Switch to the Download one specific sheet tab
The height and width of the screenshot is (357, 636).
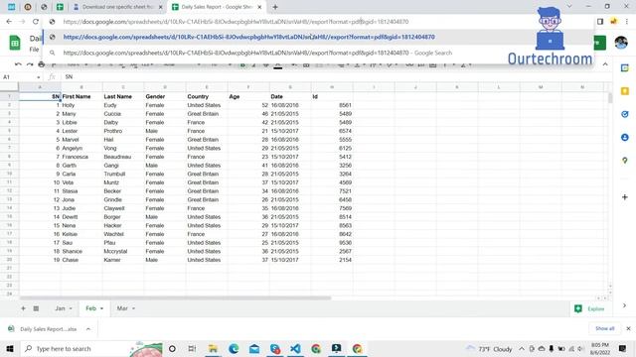click(117, 7)
